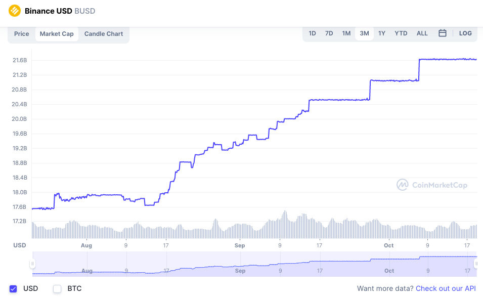Screen dimensions: 483x298
Task: Set time range to 1D
Action: pyautogui.click(x=312, y=33)
